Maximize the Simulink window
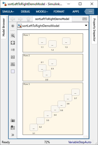This screenshot has height=145, width=98. (80, 4)
